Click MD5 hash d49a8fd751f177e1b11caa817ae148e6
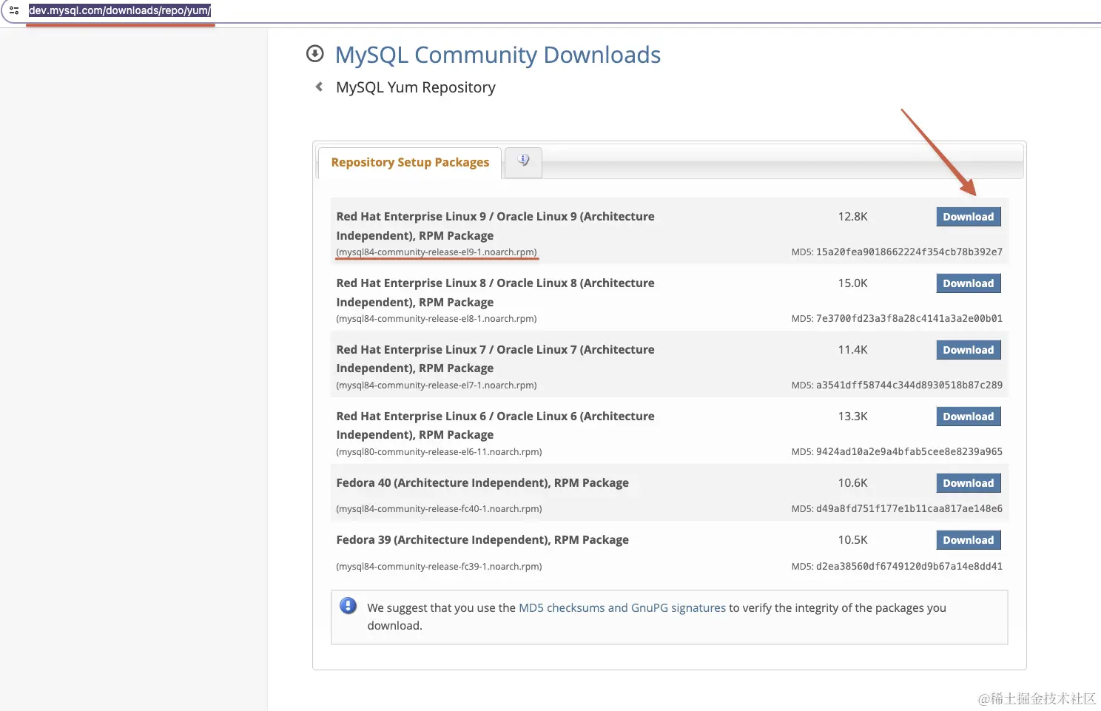This screenshot has width=1101, height=711. click(x=909, y=509)
